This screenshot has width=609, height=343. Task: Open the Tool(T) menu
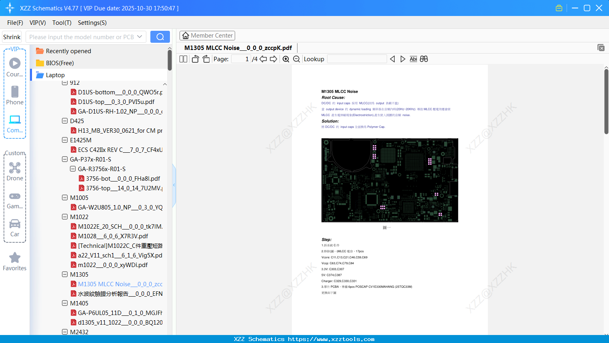(62, 22)
